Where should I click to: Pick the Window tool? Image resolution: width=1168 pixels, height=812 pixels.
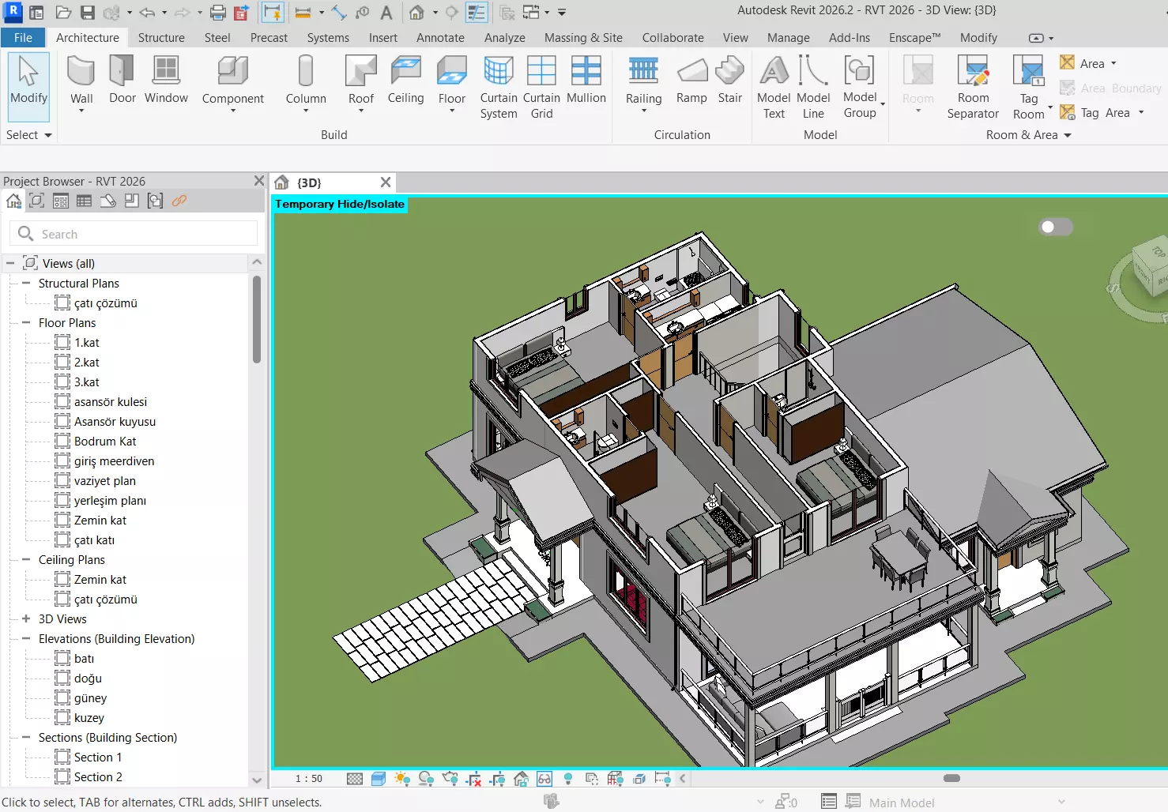coord(166,81)
